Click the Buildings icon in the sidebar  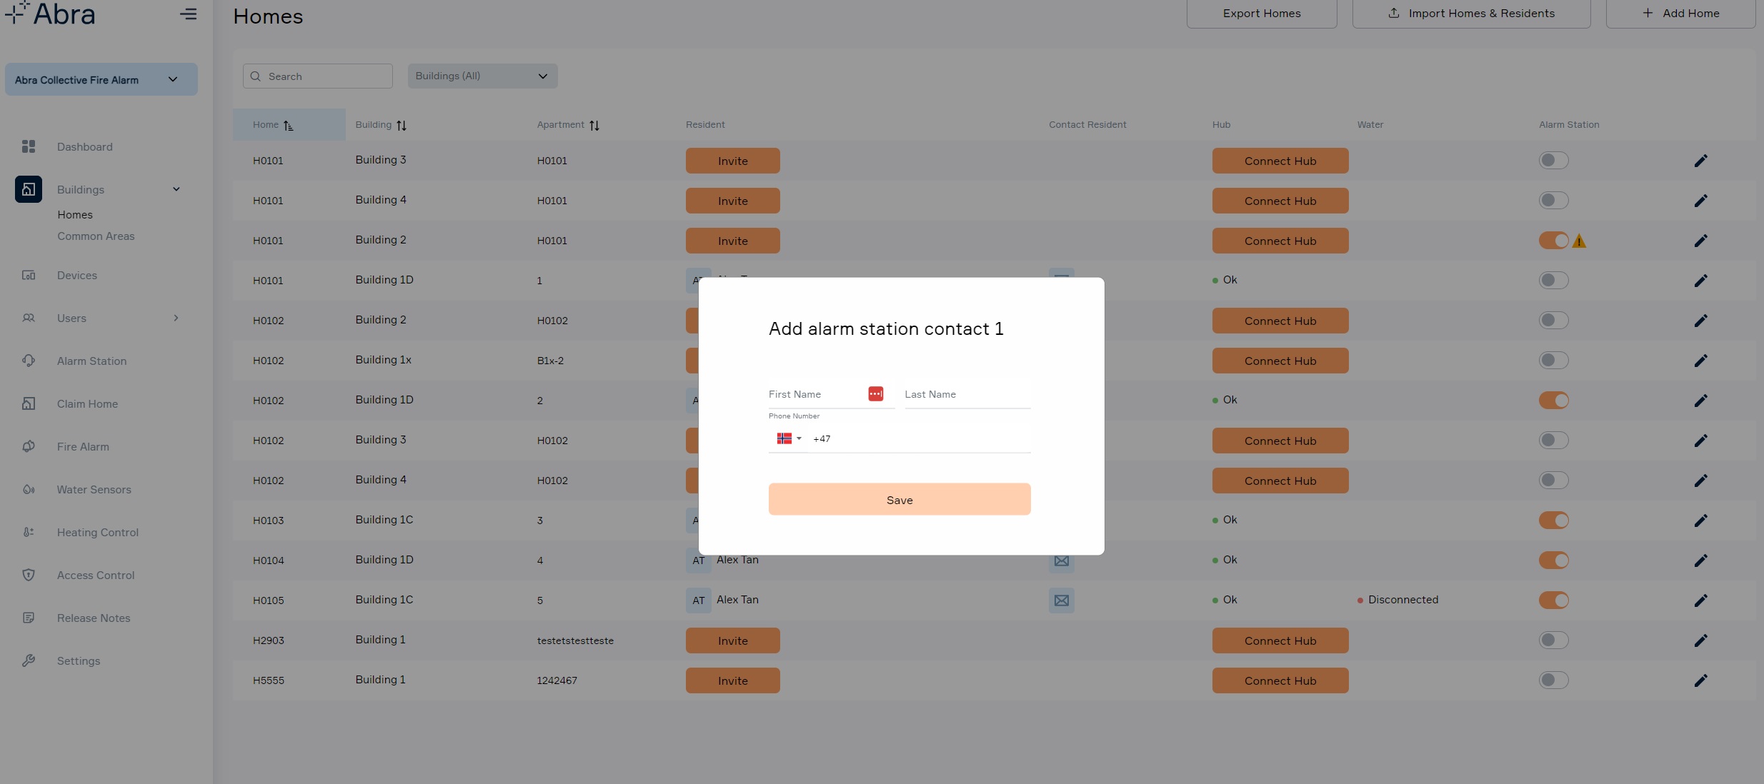[x=29, y=189]
